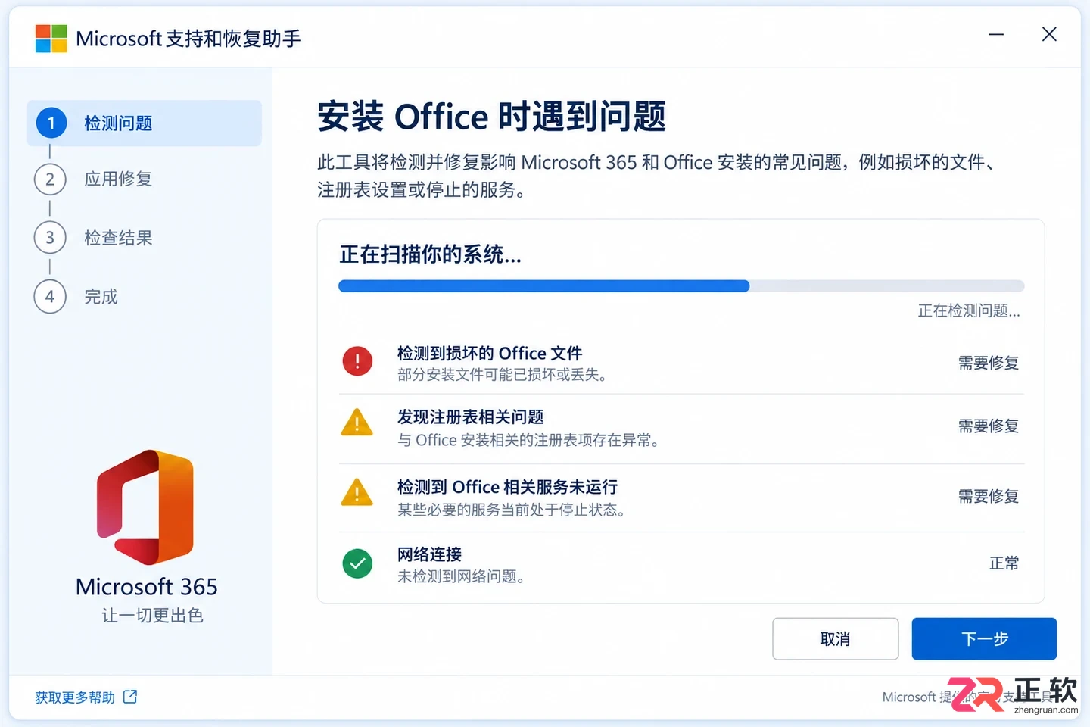The width and height of the screenshot is (1090, 727).
Task: Click the 正常 status for 网络连接
Action: click(1004, 563)
